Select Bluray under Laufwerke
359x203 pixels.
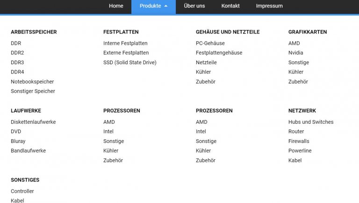coord(18,141)
